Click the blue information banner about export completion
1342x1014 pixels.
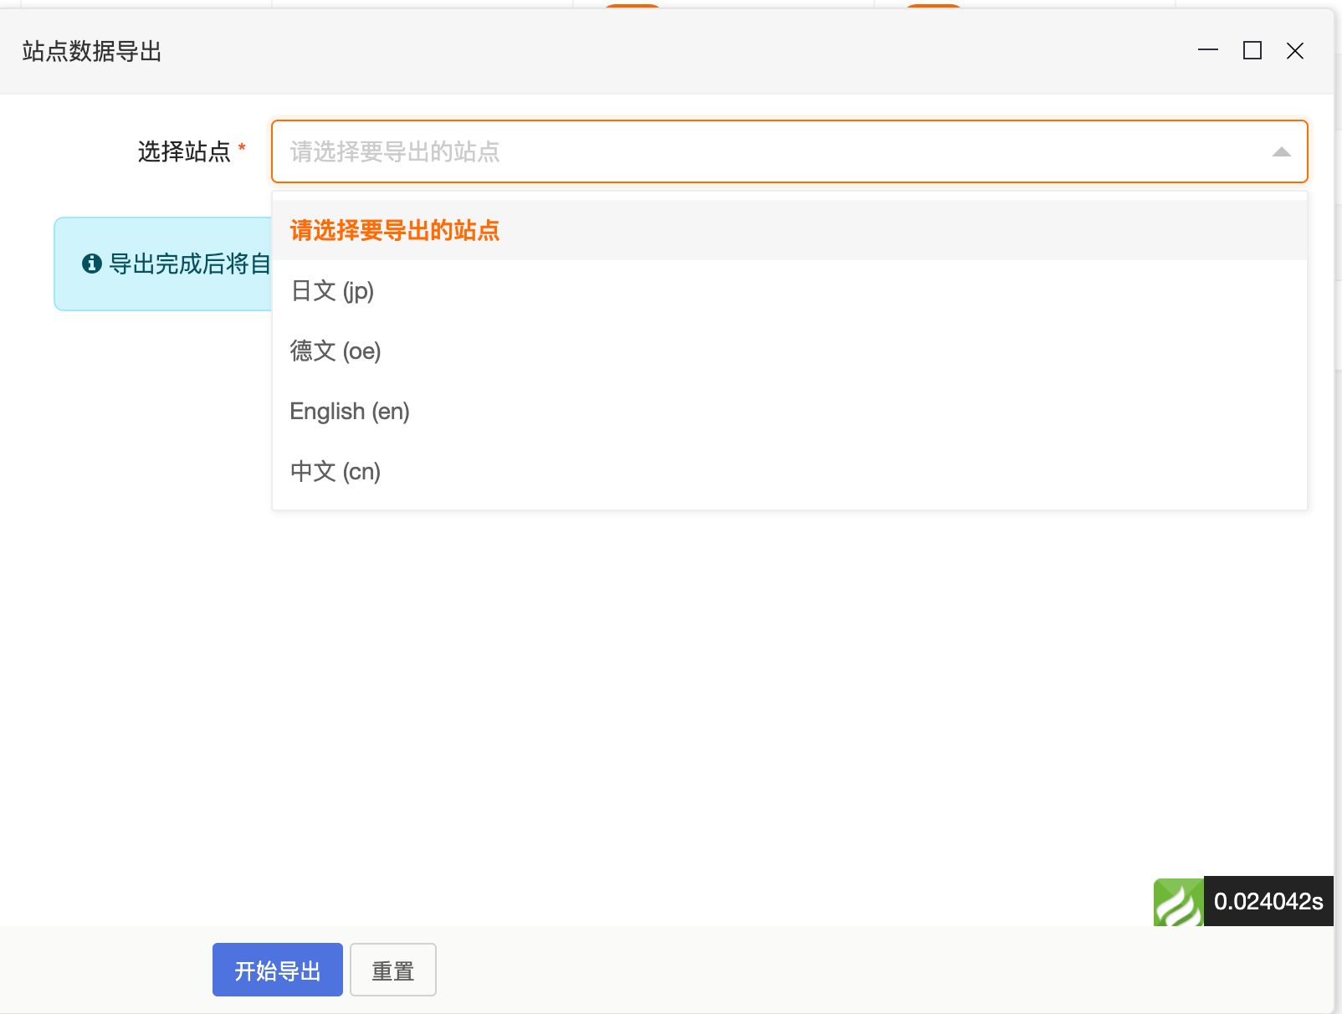167,264
